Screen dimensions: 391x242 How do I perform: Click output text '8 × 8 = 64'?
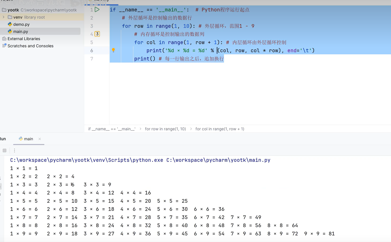pyautogui.click(x=282, y=226)
